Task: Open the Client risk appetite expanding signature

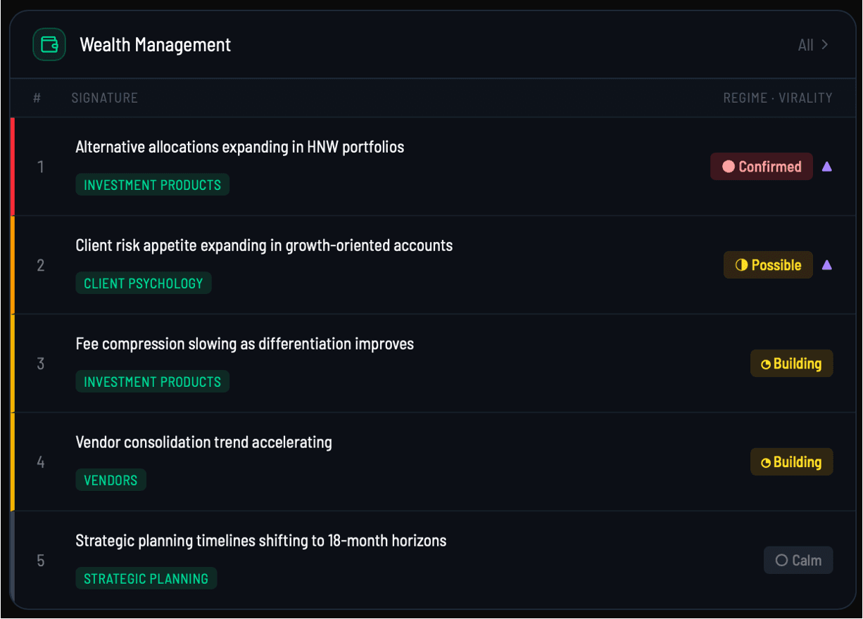Action: (264, 245)
